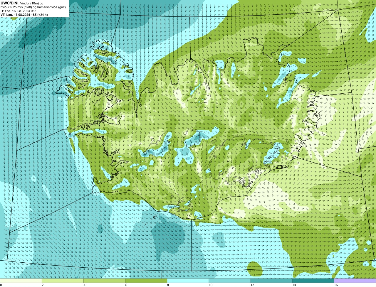Click the line 'hviður > 25 m/s (hvítt) og hámarkshviða (gult)'
The height and width of the screenshot is (287, 376).
pos(33,7)
